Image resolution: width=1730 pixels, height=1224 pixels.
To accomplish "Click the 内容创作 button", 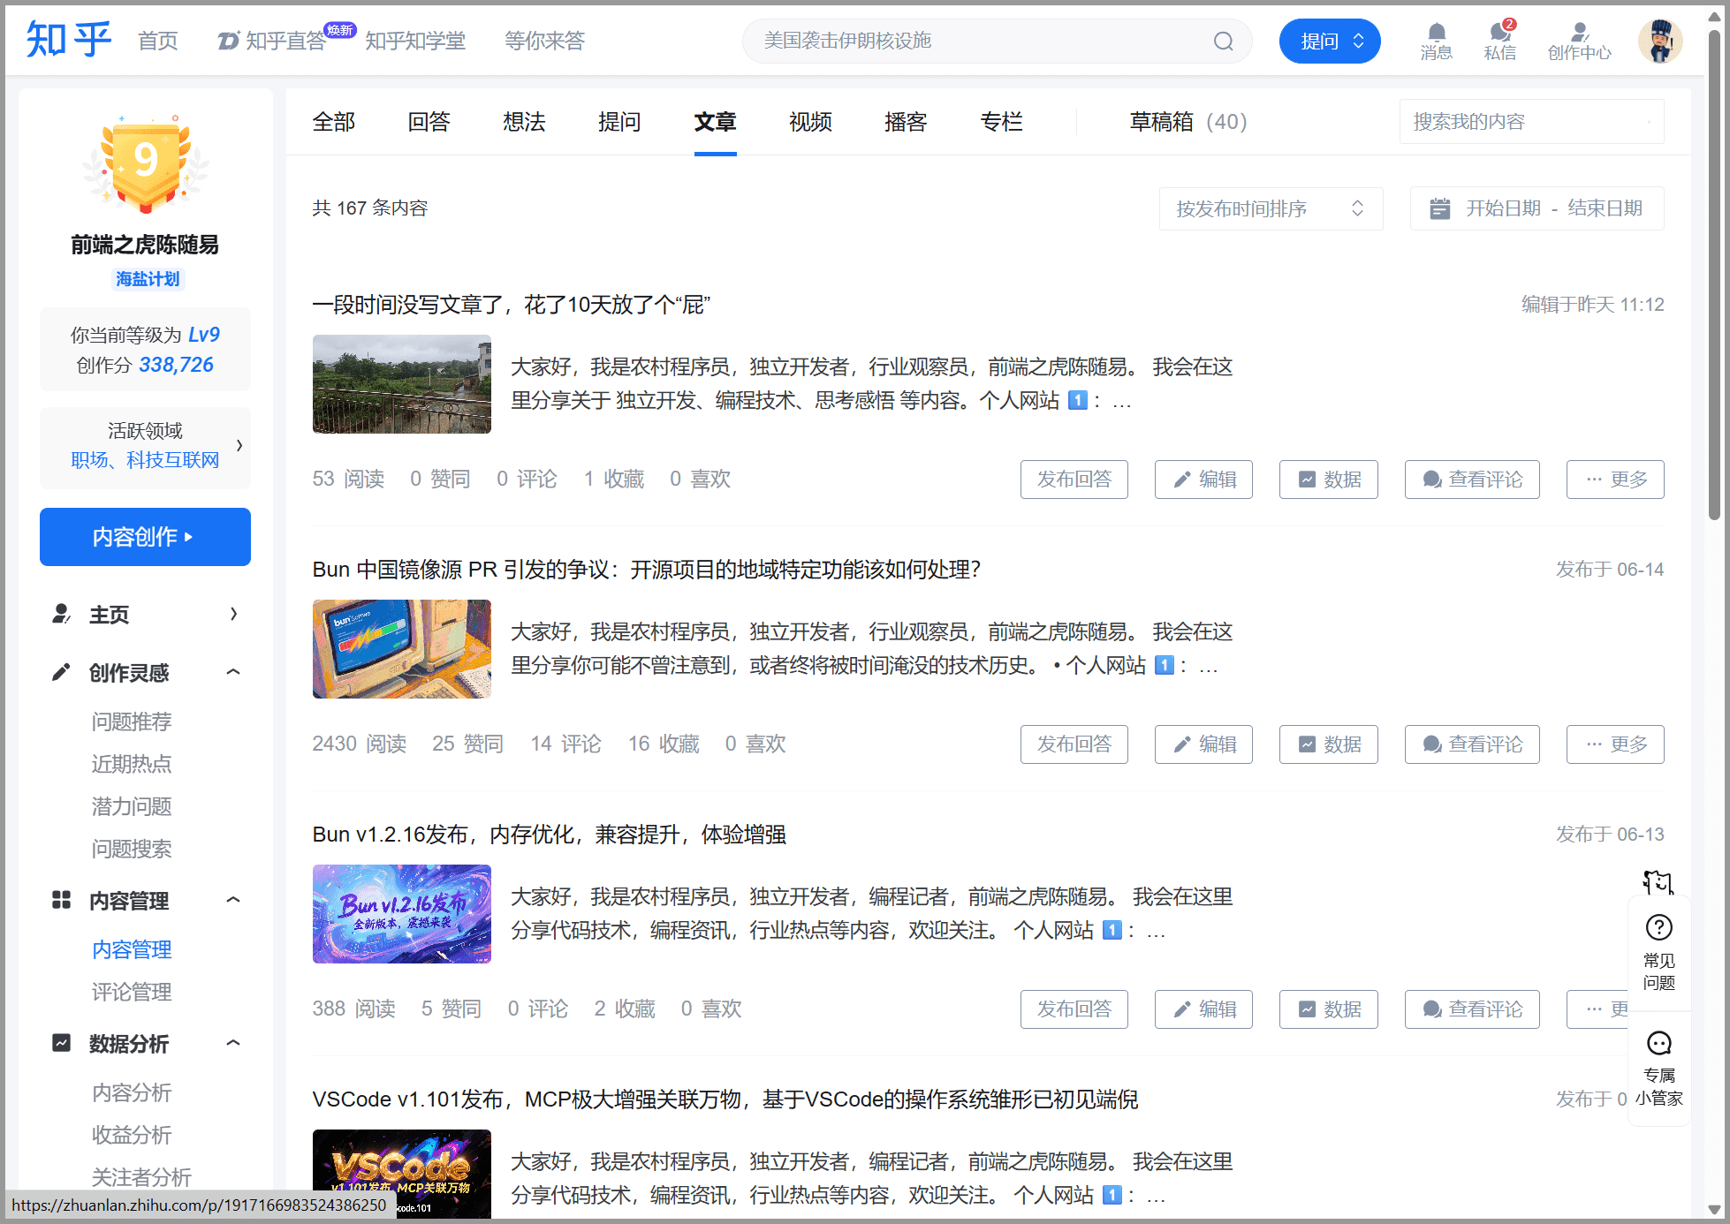I will 146,537.
